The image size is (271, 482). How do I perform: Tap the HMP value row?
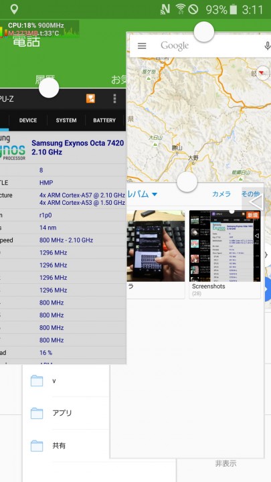[46, 183]
